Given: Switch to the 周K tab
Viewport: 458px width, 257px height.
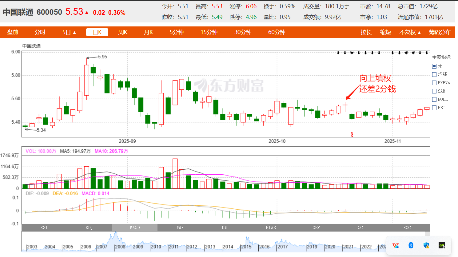Looking at the screenshot, I should (x=123, y=32).
